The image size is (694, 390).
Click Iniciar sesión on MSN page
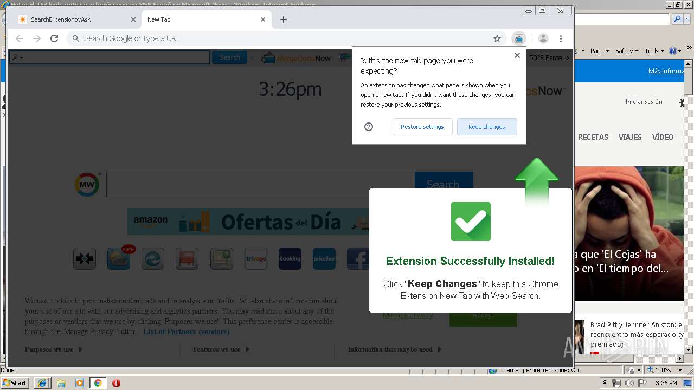[x=644, y=102]
